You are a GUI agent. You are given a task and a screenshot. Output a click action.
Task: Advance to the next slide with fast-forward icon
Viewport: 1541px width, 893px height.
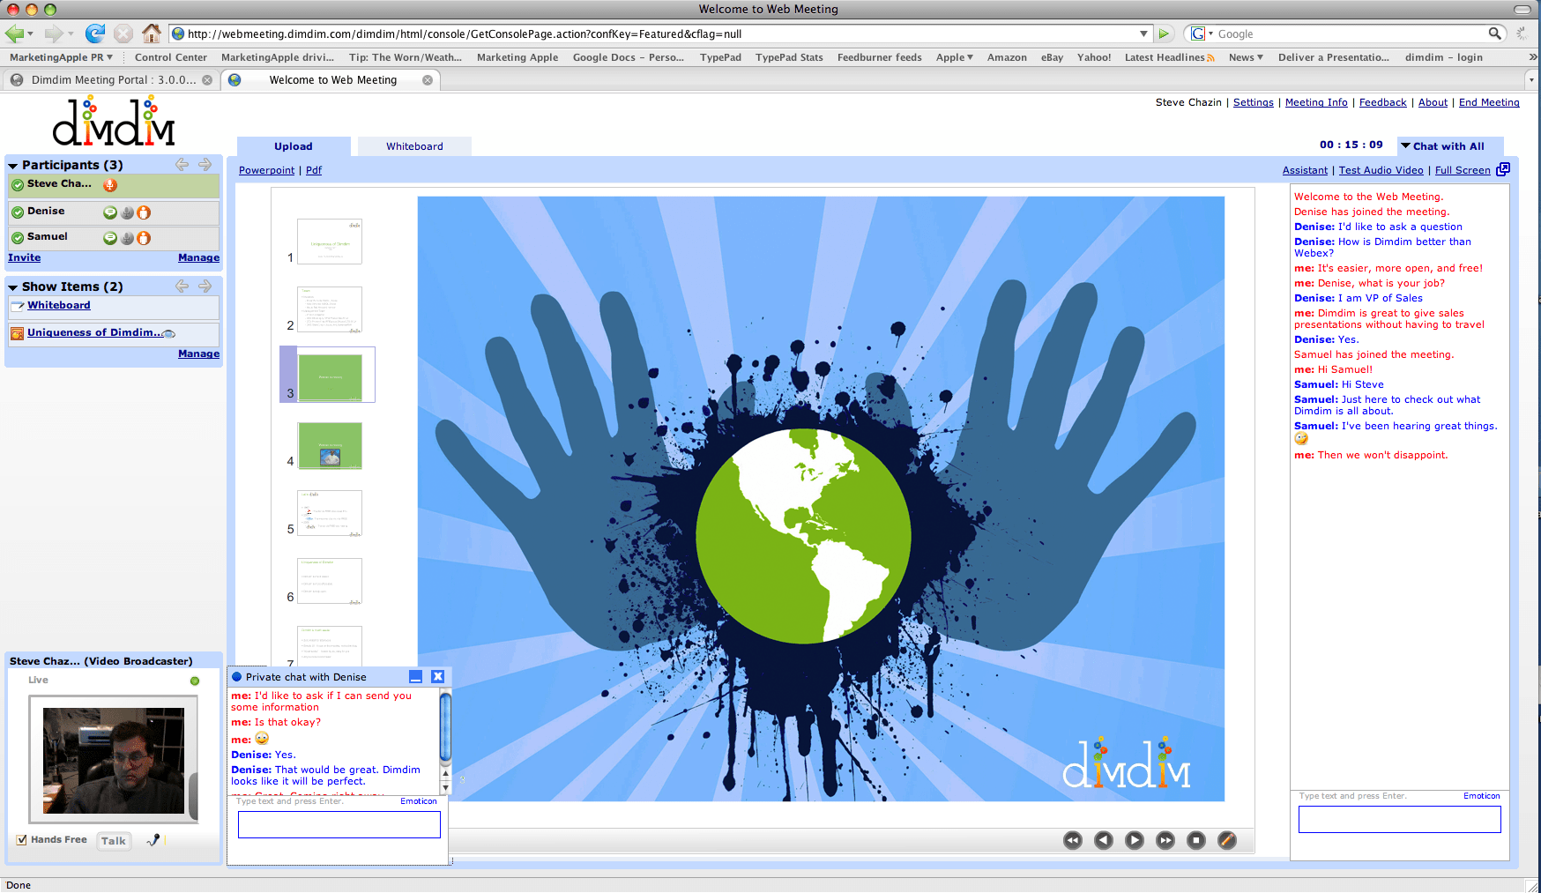(1165, 840)
